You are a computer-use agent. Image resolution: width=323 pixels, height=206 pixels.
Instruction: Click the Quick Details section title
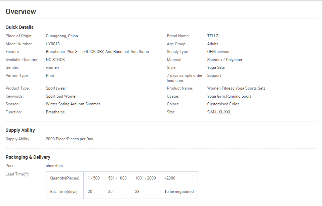coord(19,27)
